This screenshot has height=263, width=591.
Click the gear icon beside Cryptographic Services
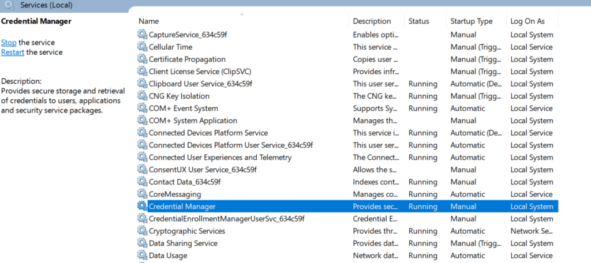coord(142,231)
